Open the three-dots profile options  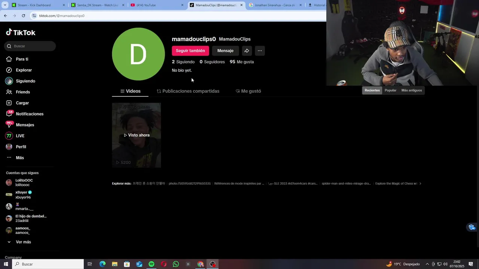pyautogui.click(x=260, y=50)
